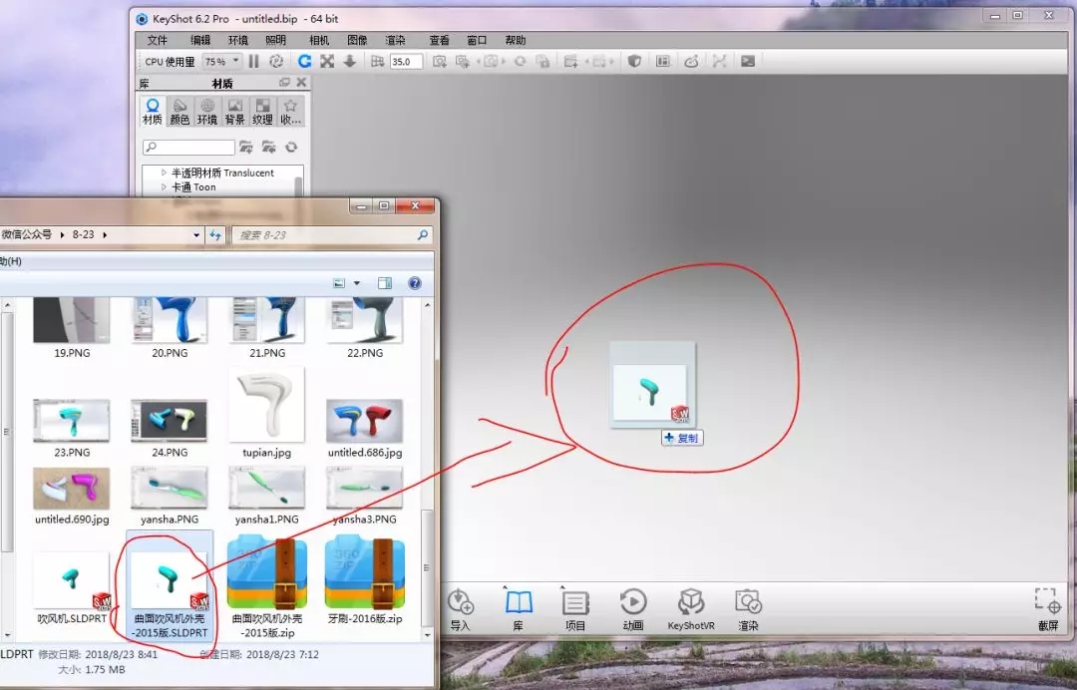Click the add studio icon
The height and width of the screenshot is (690, 1077).
[570, 61]
